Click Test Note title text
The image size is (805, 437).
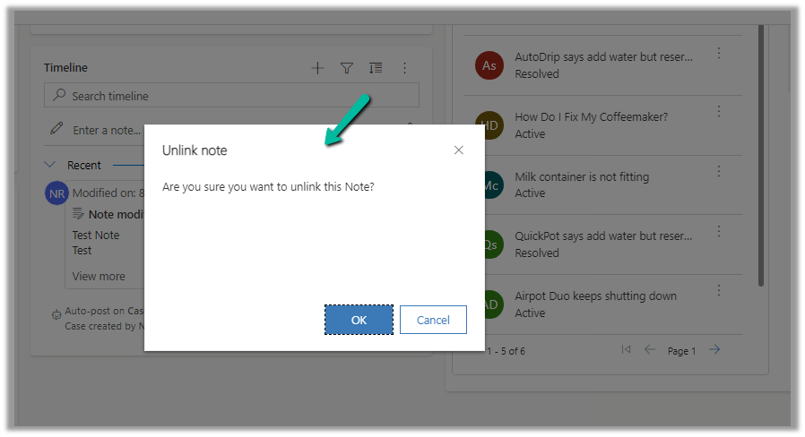pos(96,235)
